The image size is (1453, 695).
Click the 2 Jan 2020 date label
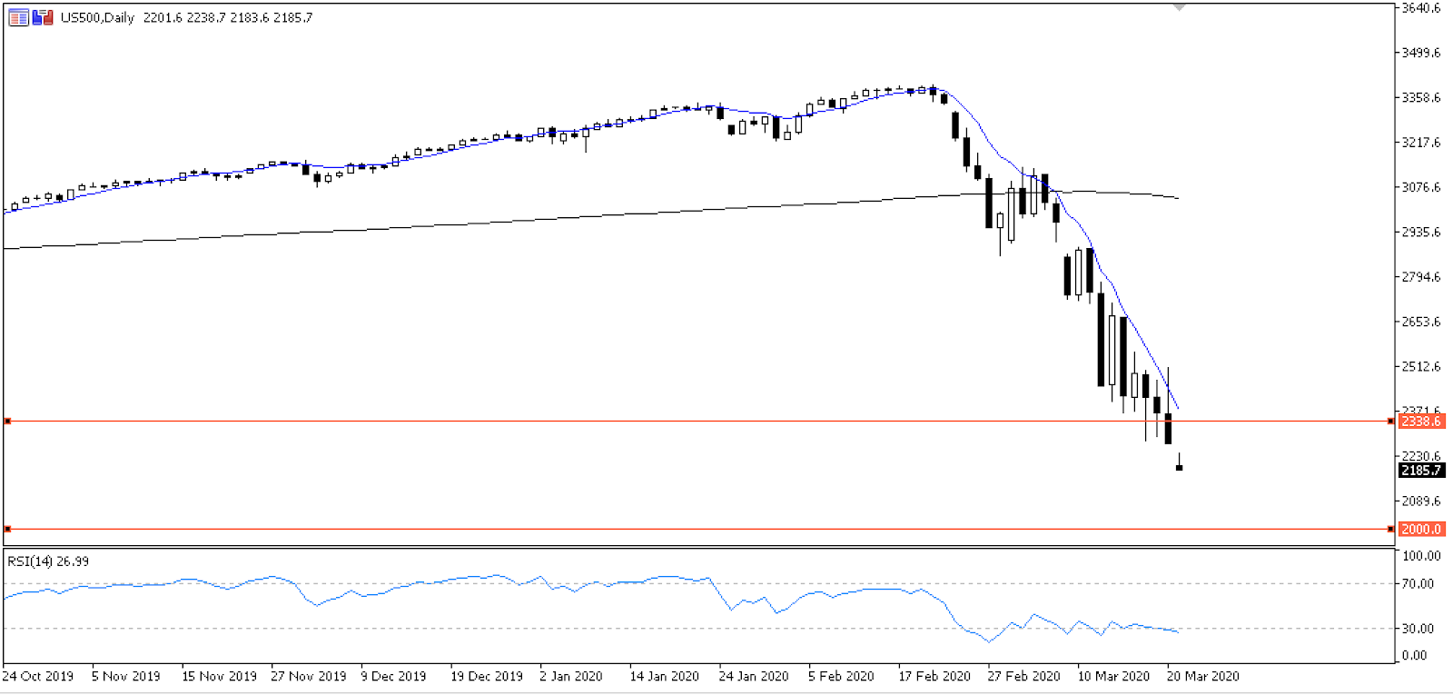(571, 677)
